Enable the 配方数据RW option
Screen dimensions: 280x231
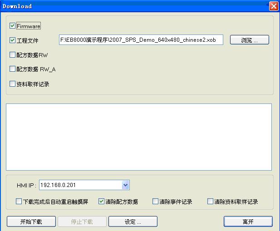click(13, 55)
